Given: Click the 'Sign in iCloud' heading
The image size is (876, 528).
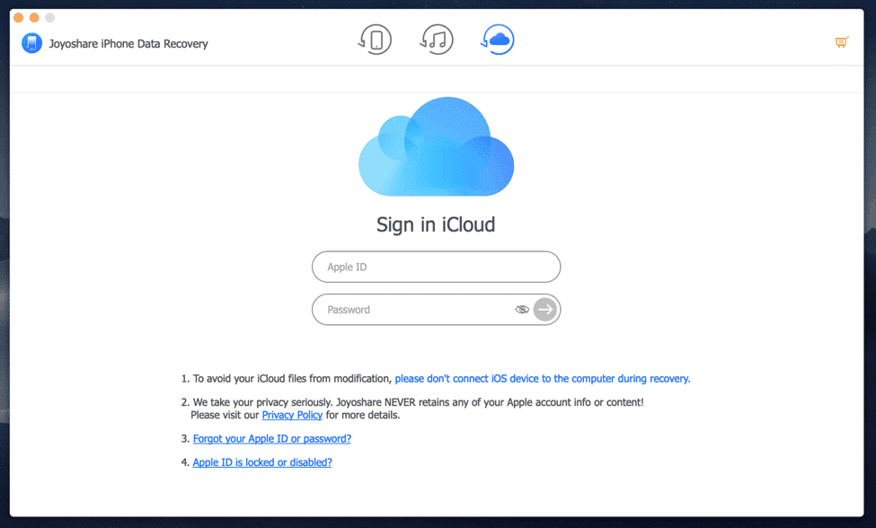Looking at the screenshot, I should pos(437,224).
